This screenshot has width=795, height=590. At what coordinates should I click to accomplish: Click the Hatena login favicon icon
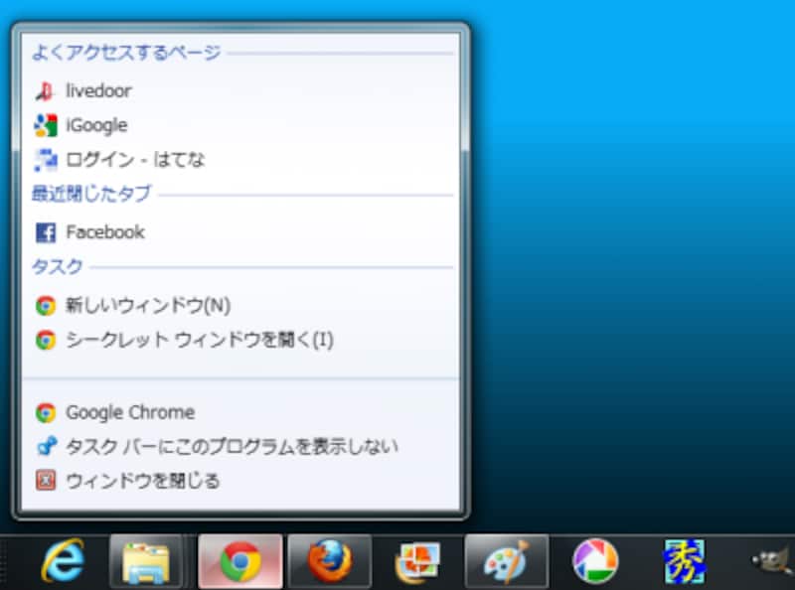click(x=45, y=160)
